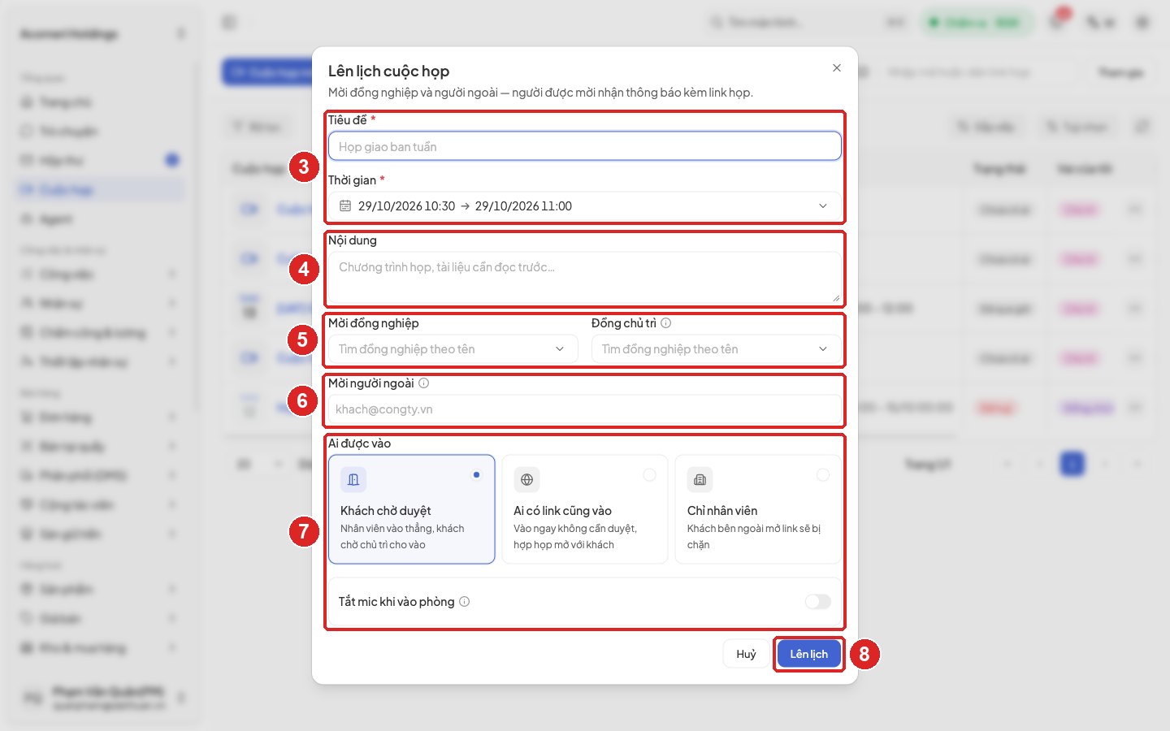Click the Huỷ button
The image size is (1170, 731).
click(x=746, y=654)
